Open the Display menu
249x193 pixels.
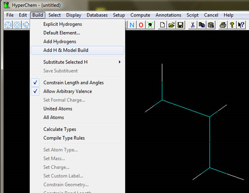click(73, 15)
